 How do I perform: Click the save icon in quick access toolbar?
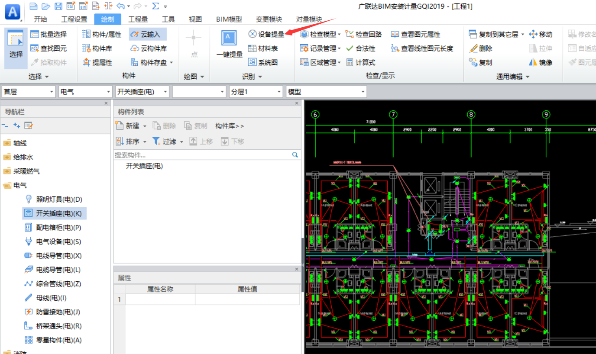58,6
